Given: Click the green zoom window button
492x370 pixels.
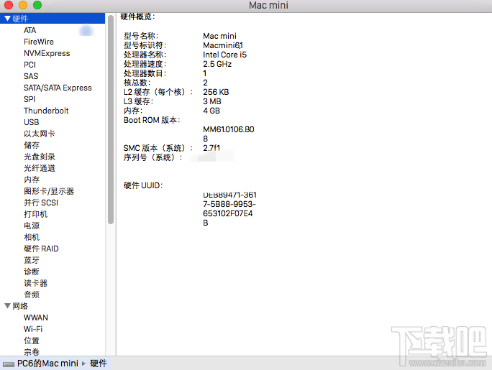Looking at the screenshot, I should 37,5.
